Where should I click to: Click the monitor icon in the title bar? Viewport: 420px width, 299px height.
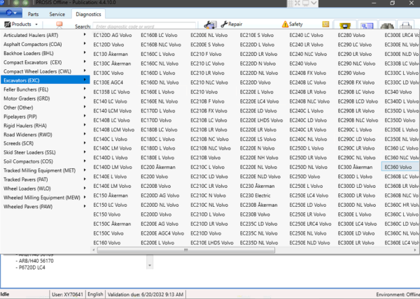tap(306, 3)
